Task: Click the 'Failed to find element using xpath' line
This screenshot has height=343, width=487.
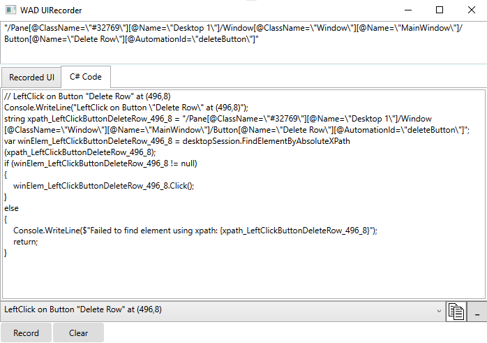Action: 195,231
